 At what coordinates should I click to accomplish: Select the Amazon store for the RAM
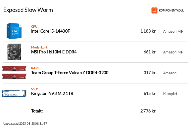click(170, 73)
